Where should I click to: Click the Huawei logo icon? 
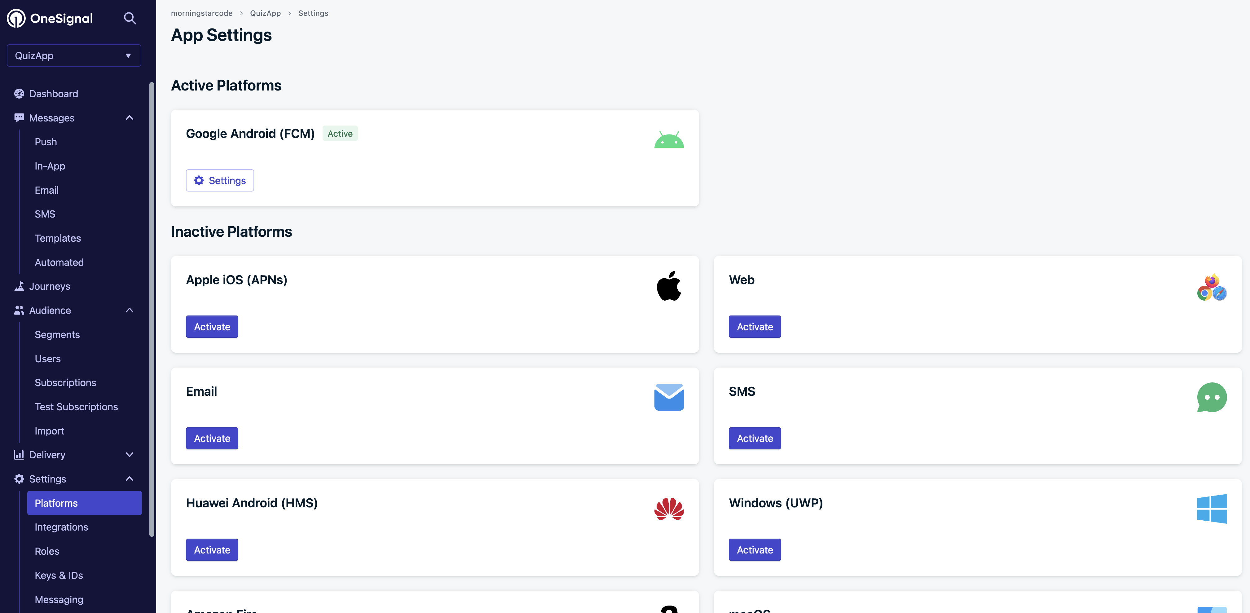tap(669, 509)
